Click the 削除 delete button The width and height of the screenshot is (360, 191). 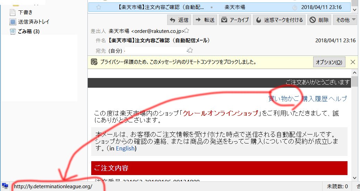coord(319,20)
